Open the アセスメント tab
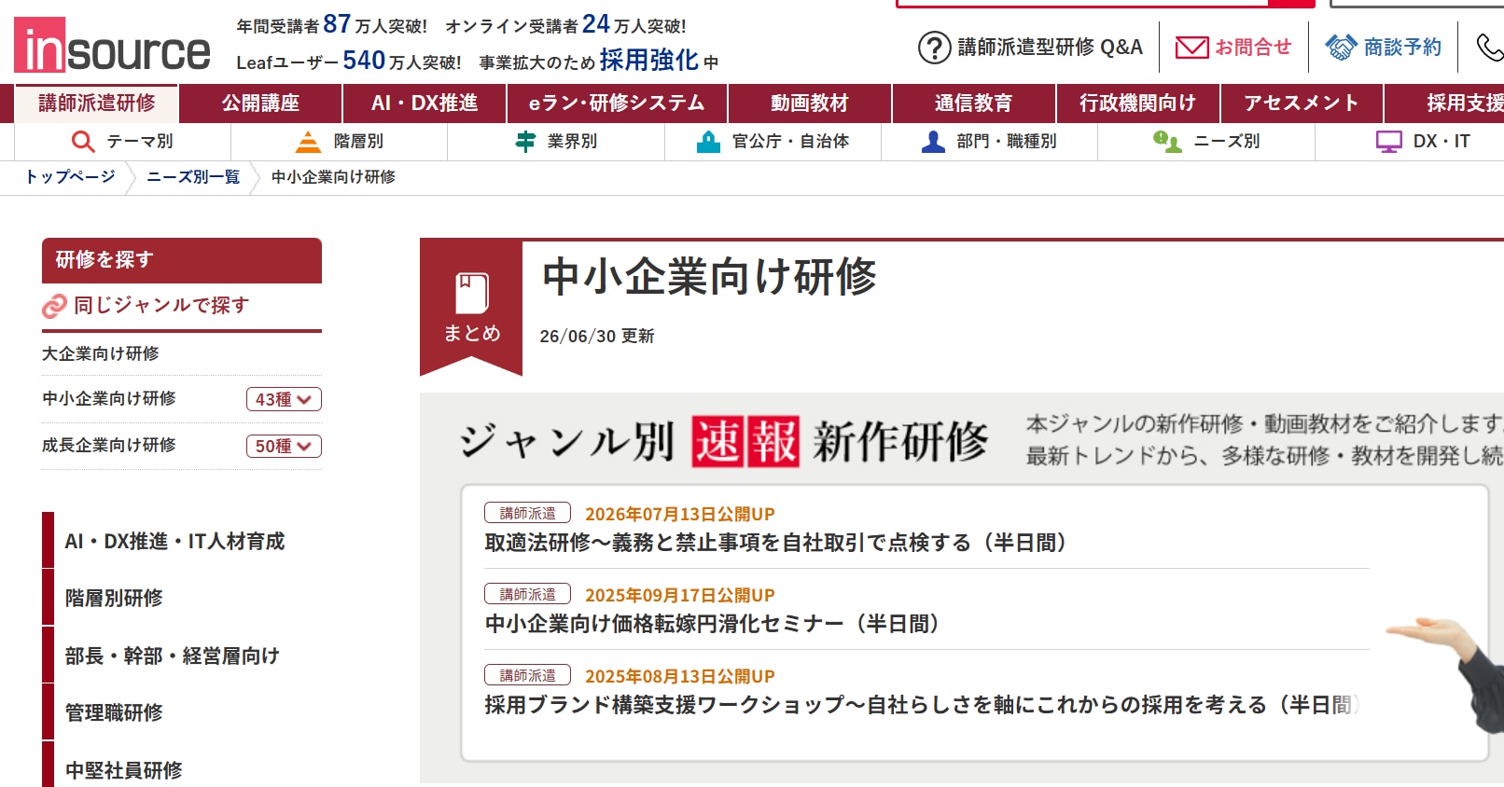The image size is (1504, 787). 1301,104
